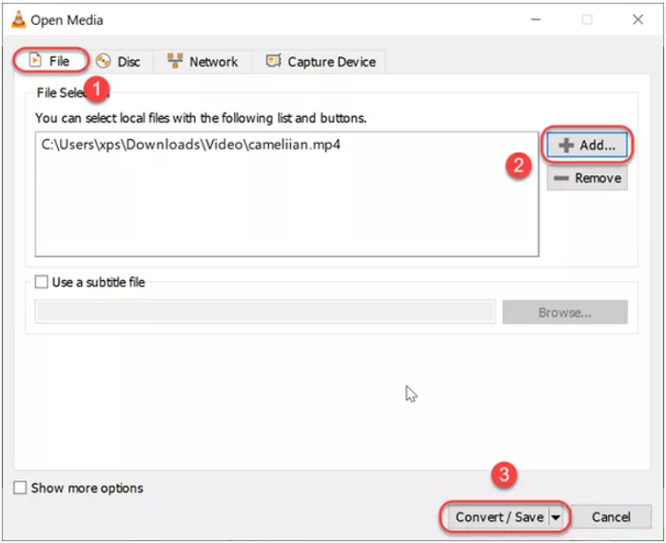This screenshot has width=666, height=543.
Task: Toggle Show more options checkbox
Action: click(20, 488)
